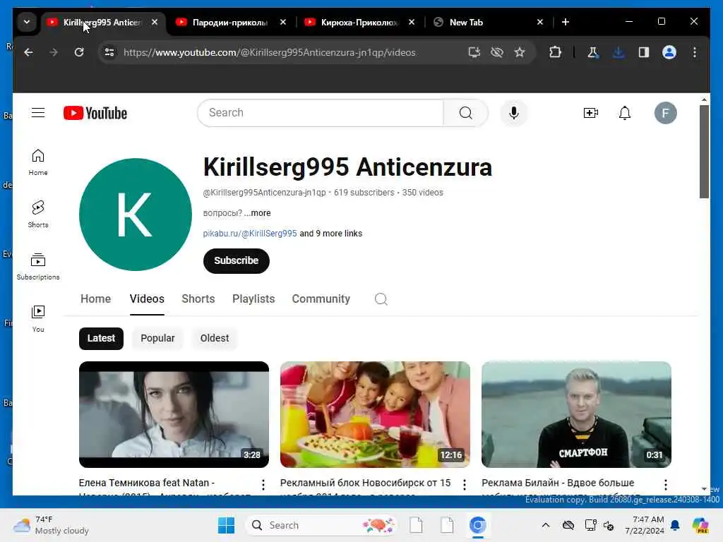Open the Create video icon
Image resolution: width=723 pixels, height=542 pixels.
pos(591,113)
